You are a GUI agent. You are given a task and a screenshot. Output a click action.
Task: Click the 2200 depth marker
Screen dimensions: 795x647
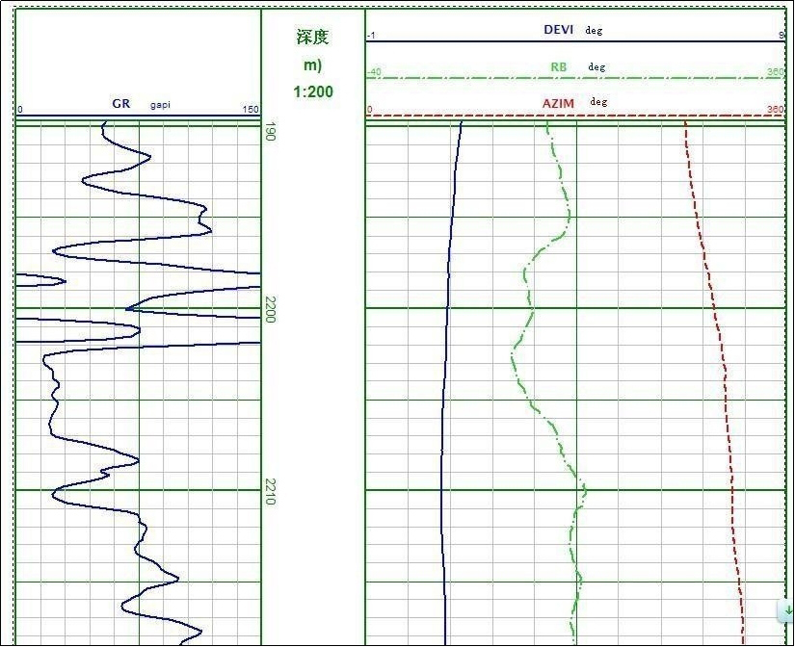click(270, 309)
